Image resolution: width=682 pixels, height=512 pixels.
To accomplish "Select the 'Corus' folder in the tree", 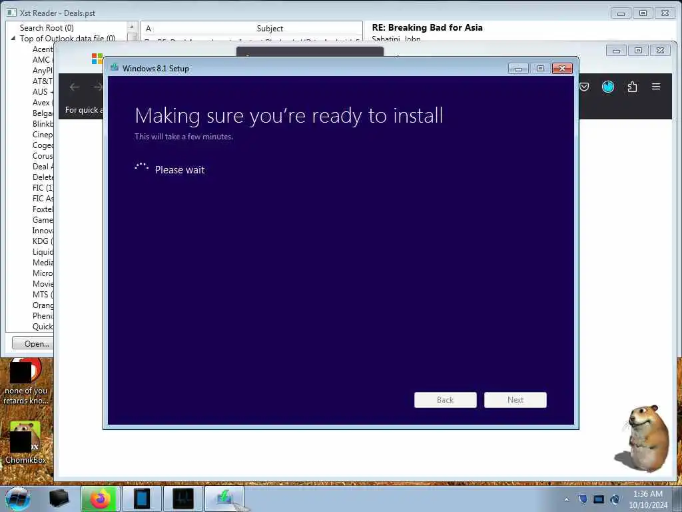I will pos(43,156).
